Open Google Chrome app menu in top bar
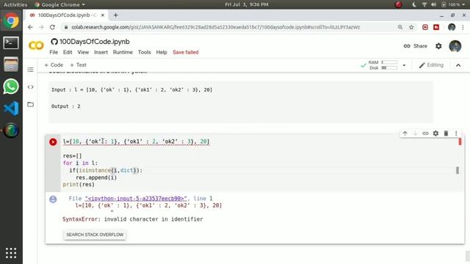Image resolution: width=470 pixels, height=264 pixels. click(59, 4)
